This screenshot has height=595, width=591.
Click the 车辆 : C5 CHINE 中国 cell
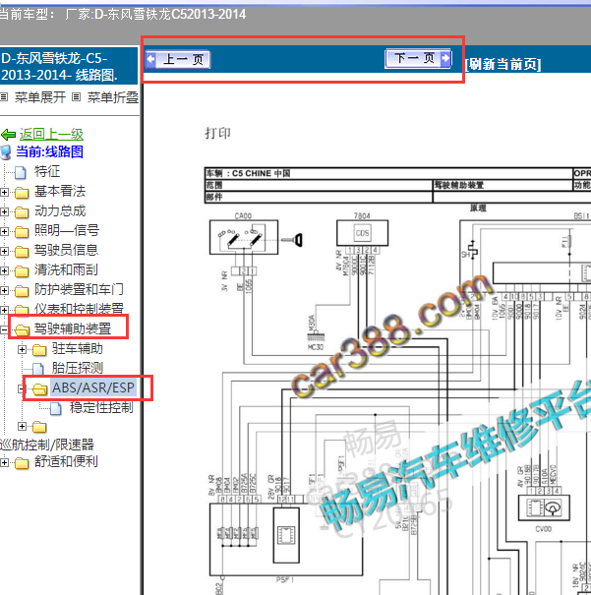(x=388, y=173)
